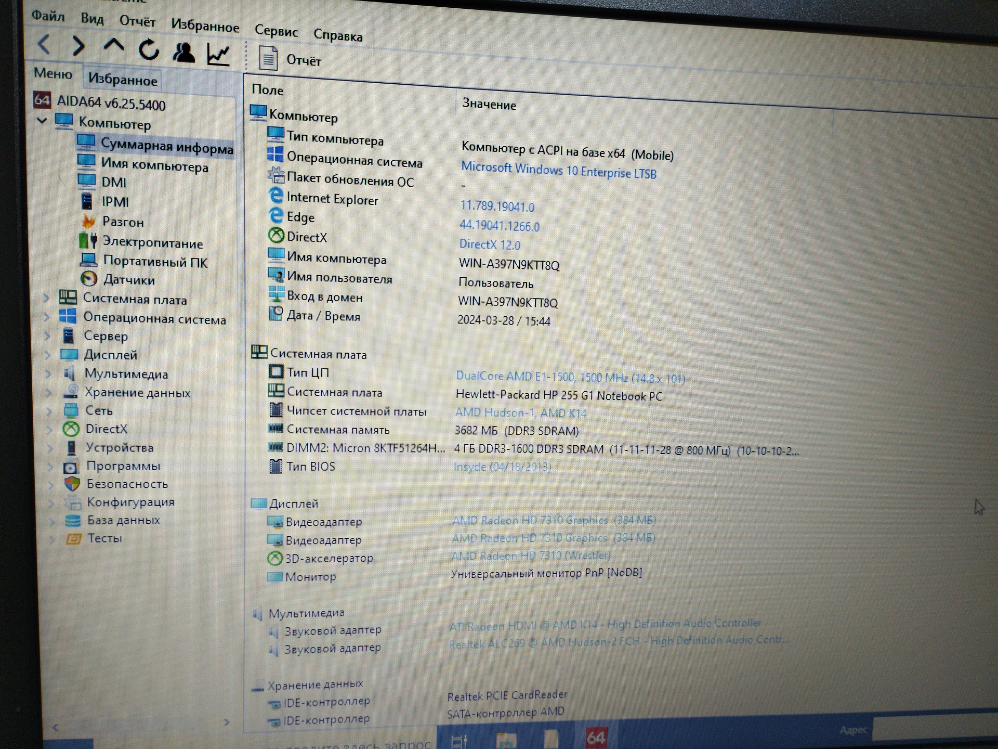Open the Insyde (04/18/2013) BIOS link
998x749 pixels.
502,466
